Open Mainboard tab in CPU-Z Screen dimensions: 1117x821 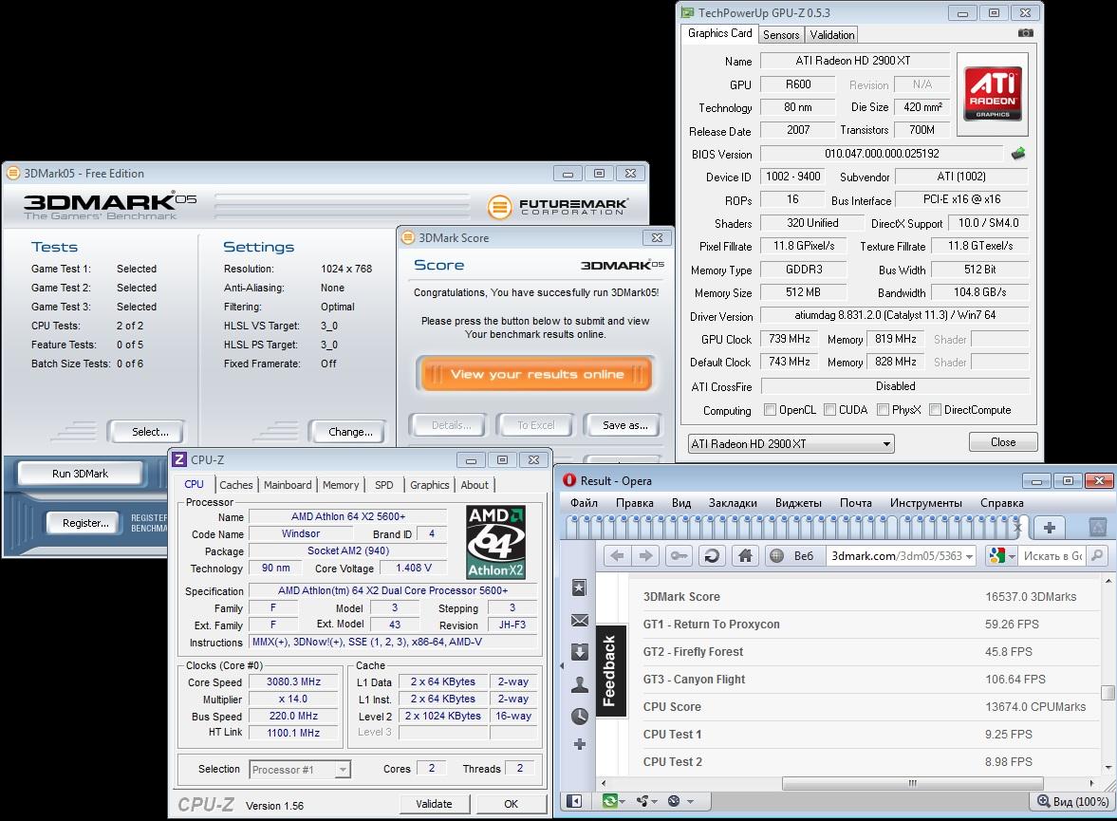pos(288,485)
